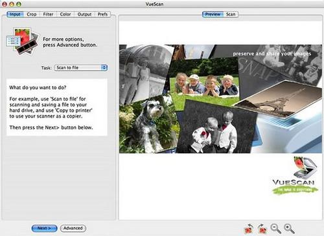Click the preview collage image
Screen dimensions: 324x236
[x=220, y=99]
